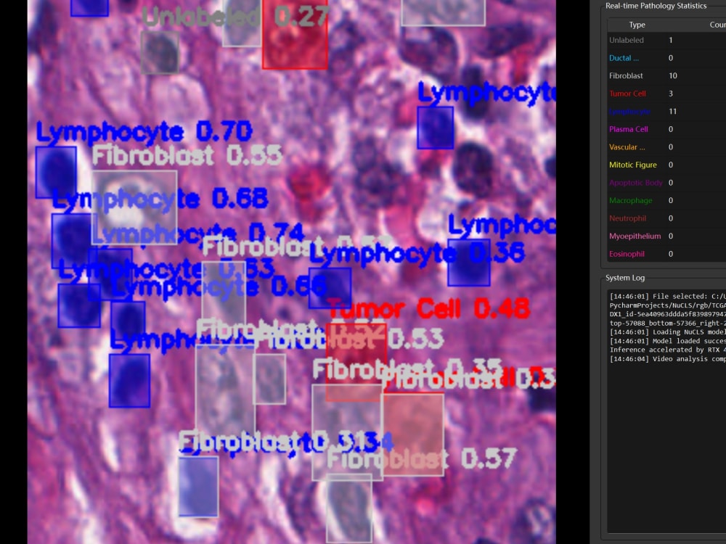Click the Fibroblast count value 10

point(673,76)
